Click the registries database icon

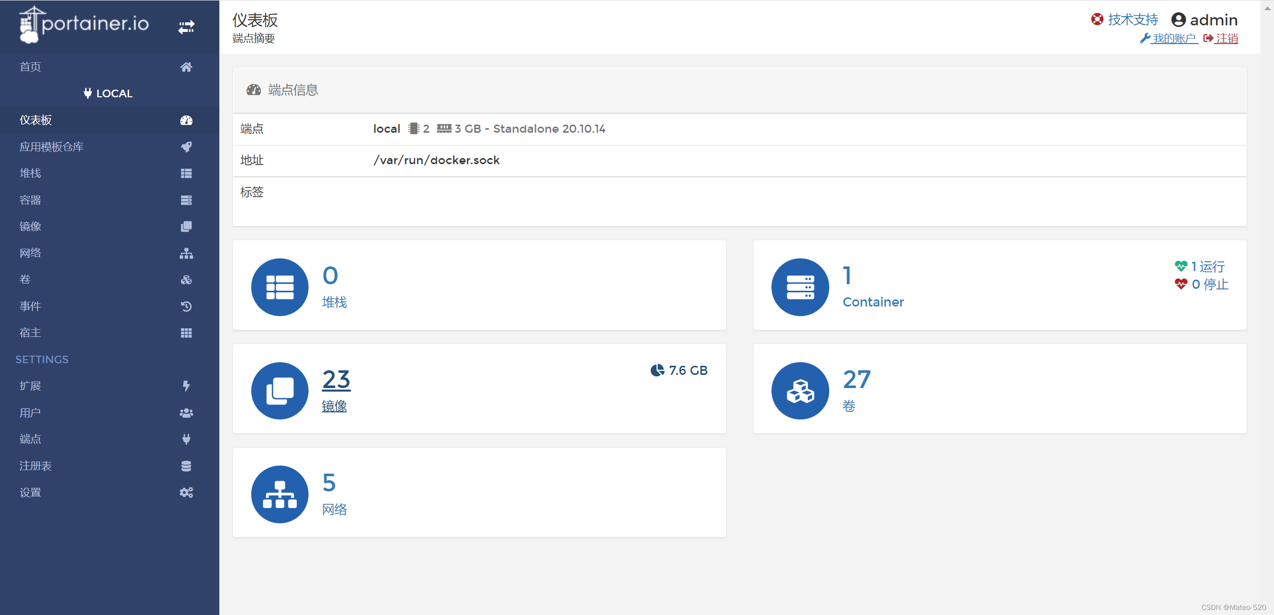coord(186,466)
